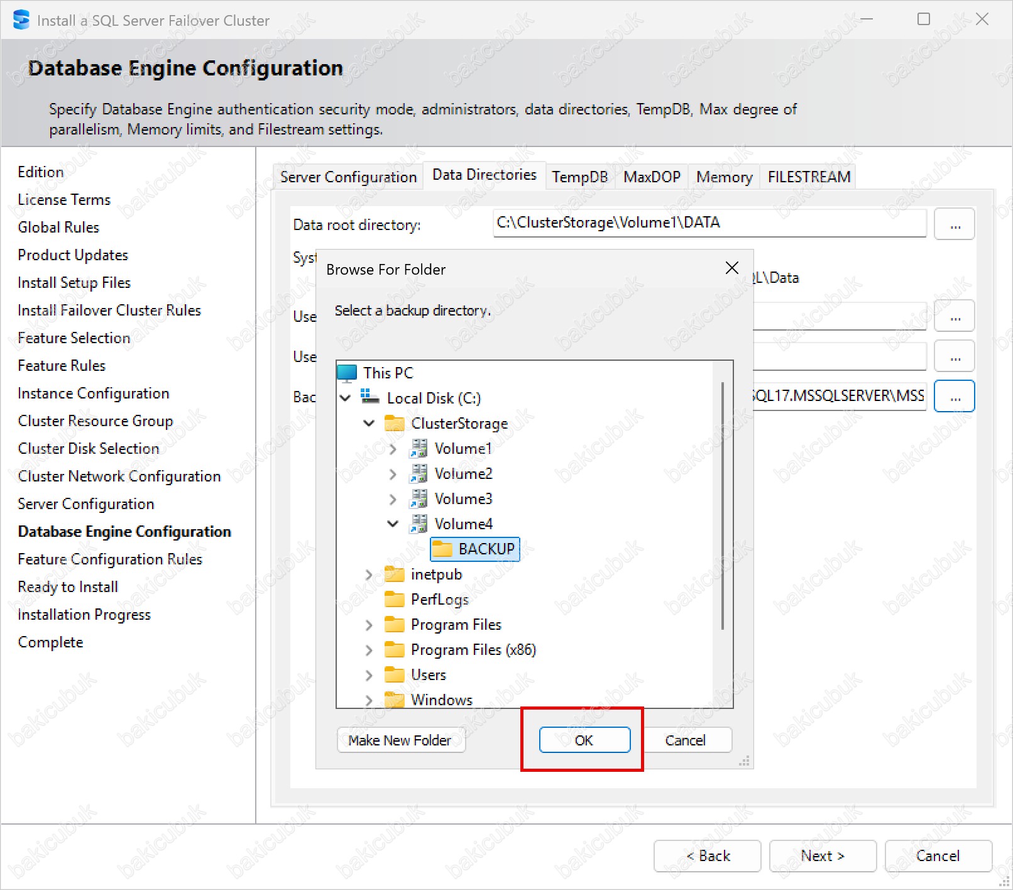Click the Make New Folder button

pos(400,740)
